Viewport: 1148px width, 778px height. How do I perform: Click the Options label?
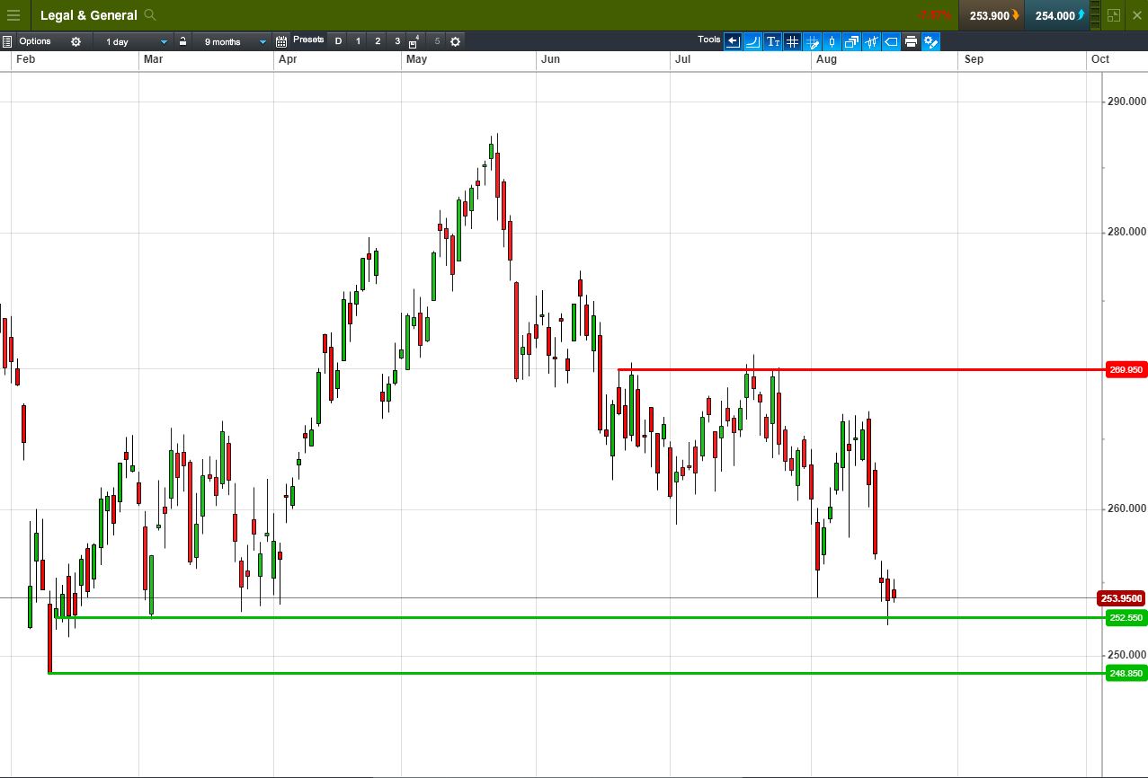pos(35,41)
